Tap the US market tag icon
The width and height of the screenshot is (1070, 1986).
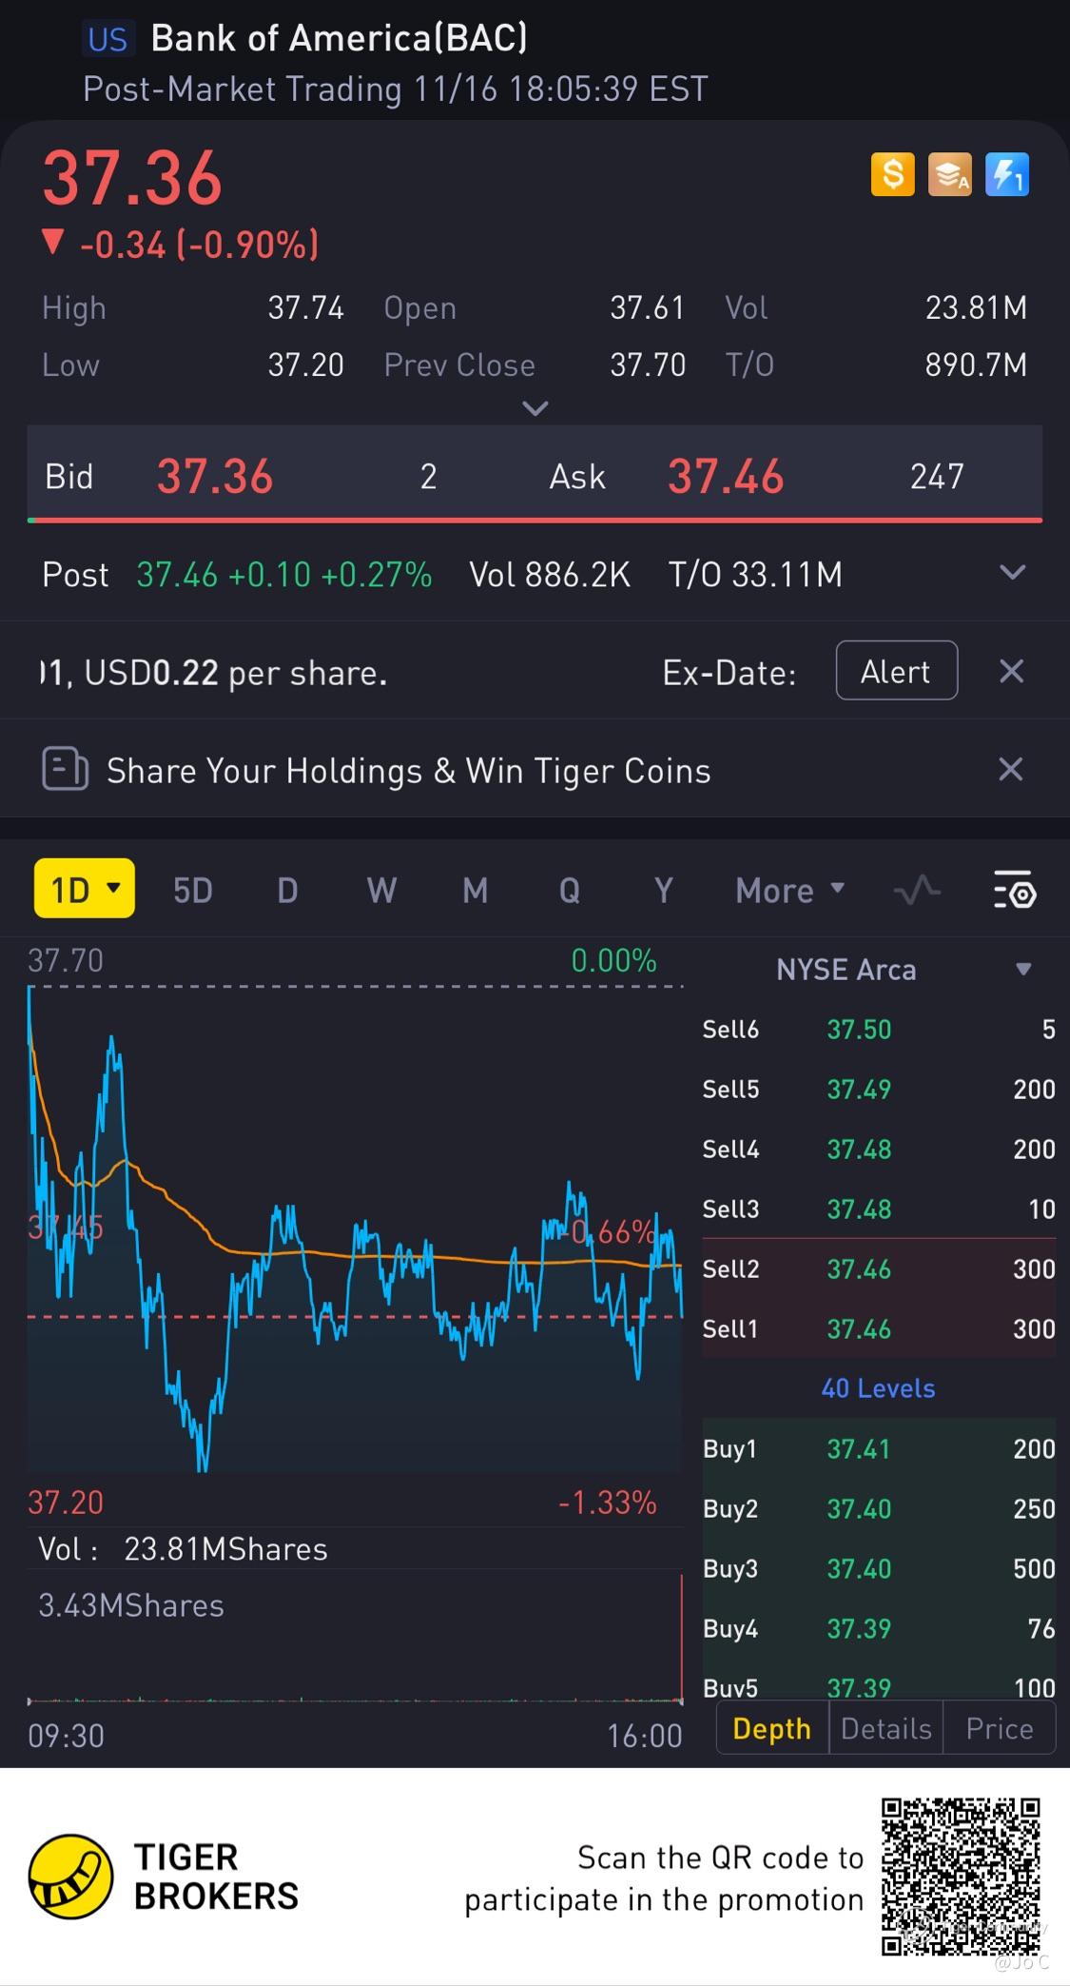pos(107,39)
